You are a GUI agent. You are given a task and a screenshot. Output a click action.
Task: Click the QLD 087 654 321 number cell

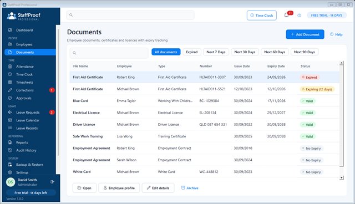[x=213, y=124]
